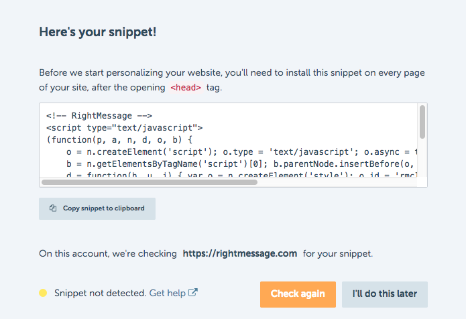Image resolution: width=466 pixels, height=319 pixels.
Task: Copy snippet to clipboard button label
Action: [x=104, y=208]
